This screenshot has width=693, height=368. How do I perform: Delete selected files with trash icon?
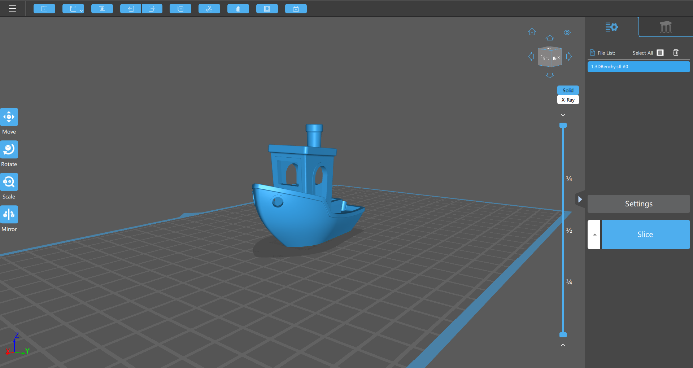tap(676, 53)
